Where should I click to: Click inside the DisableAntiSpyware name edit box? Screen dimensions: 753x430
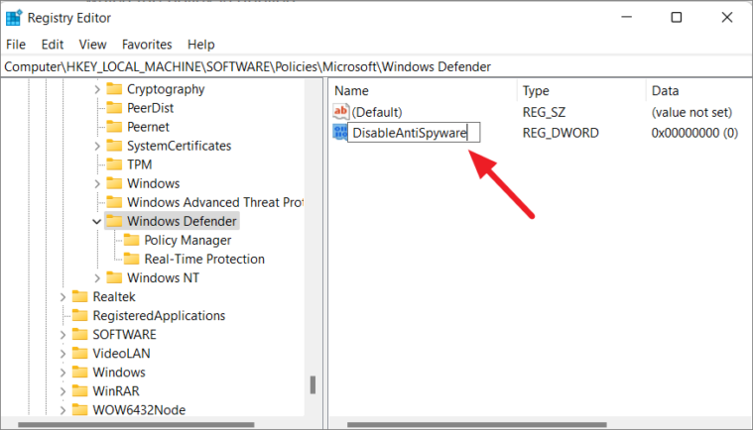pos(414,133)
